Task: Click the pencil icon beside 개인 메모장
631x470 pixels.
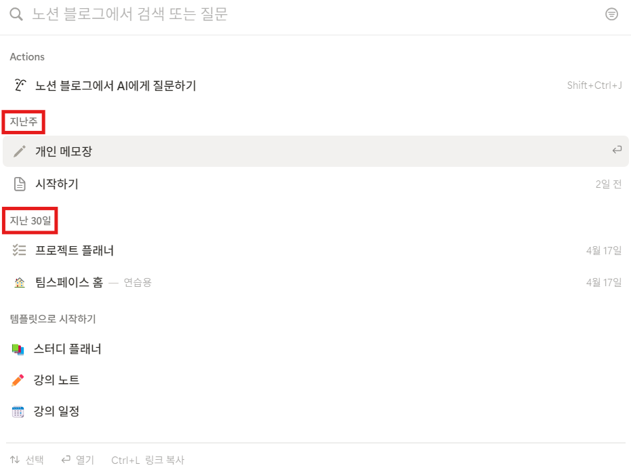Action: (19, 151)
